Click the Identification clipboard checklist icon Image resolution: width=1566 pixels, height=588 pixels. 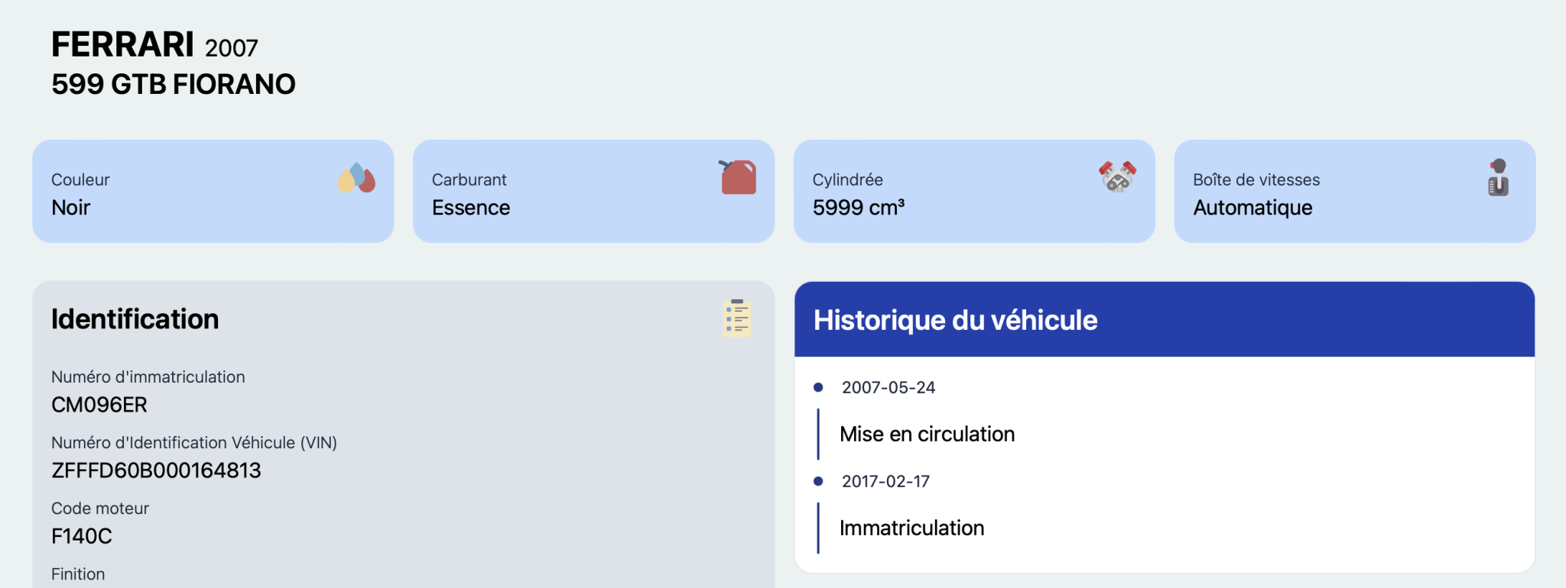tap(737, 318)
